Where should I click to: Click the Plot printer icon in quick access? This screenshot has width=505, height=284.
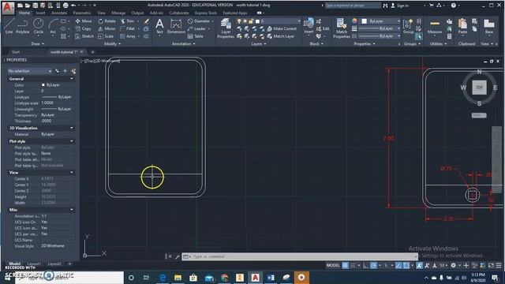coord(65,6)
